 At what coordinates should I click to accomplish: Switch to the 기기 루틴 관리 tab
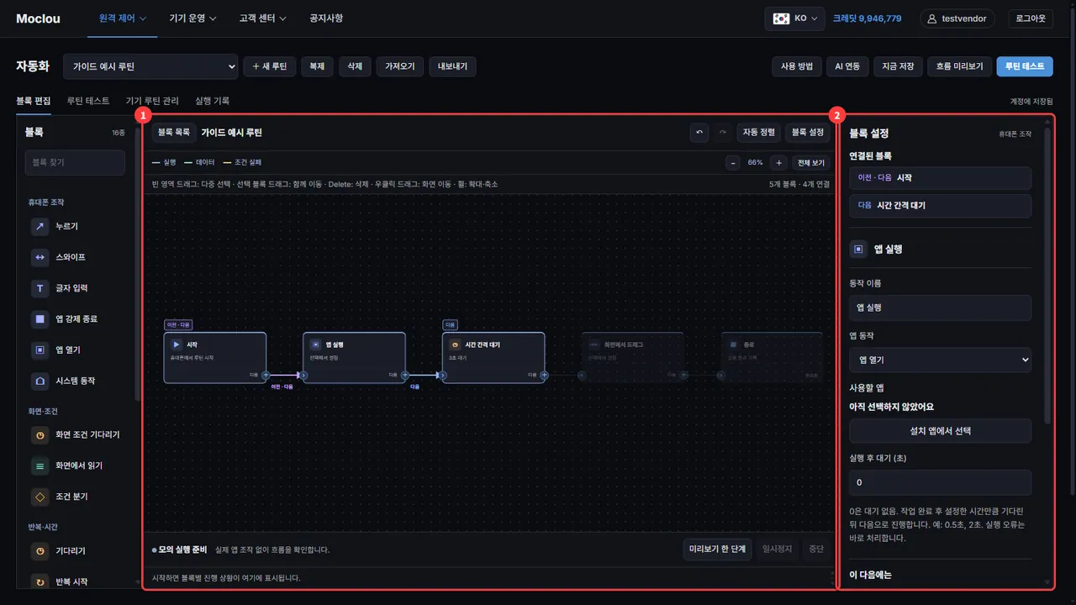(152, 101)
